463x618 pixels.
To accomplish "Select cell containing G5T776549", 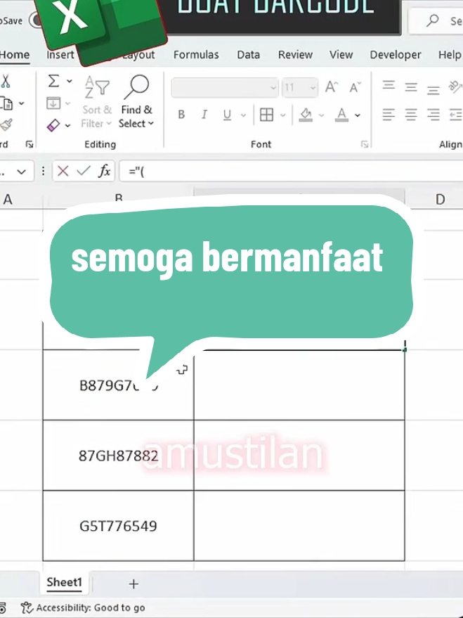I will (x=118, y=526).
